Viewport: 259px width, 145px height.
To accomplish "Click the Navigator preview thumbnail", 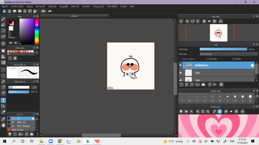I will coord(219,33).
